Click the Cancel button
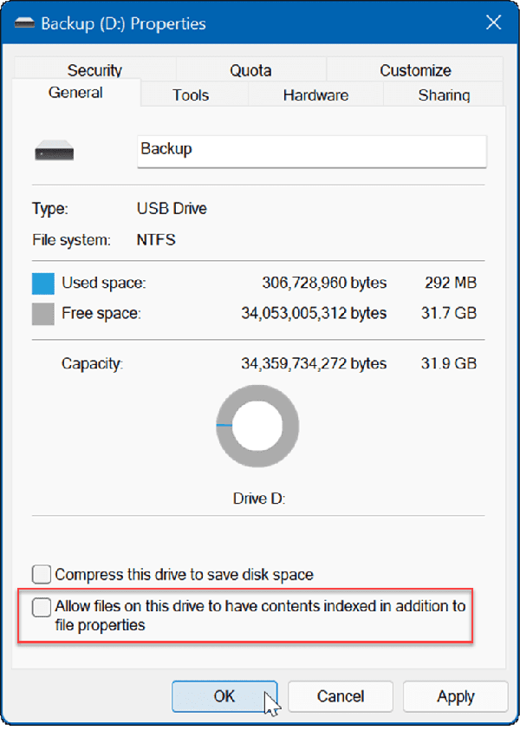Screen dimensions: 520x737 pyautogui.click(x=341, y=696)
